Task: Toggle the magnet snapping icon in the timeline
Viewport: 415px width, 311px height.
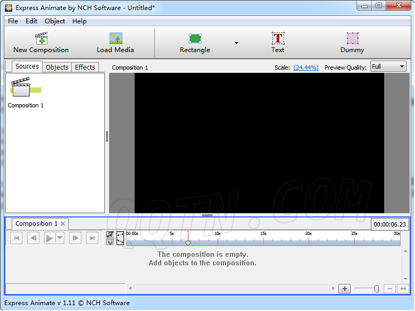Action: 110,242
